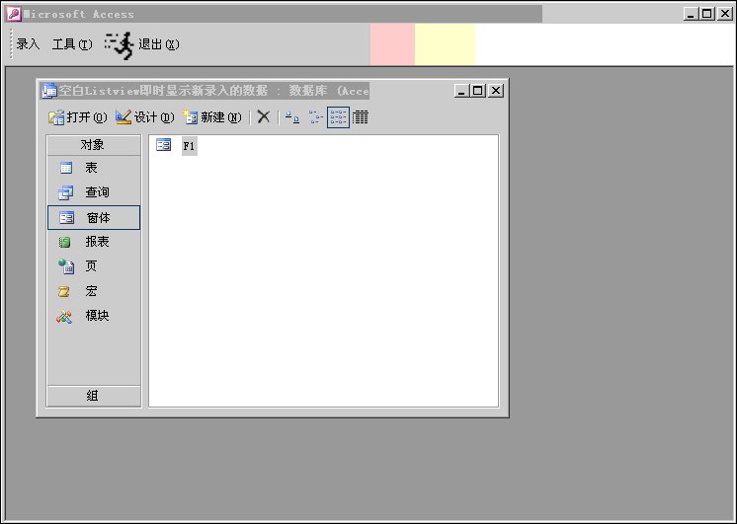The height and width of the screenshot is (524, 737).
Task: Click the 新建(N) new button
Action: tap(212, 116)
